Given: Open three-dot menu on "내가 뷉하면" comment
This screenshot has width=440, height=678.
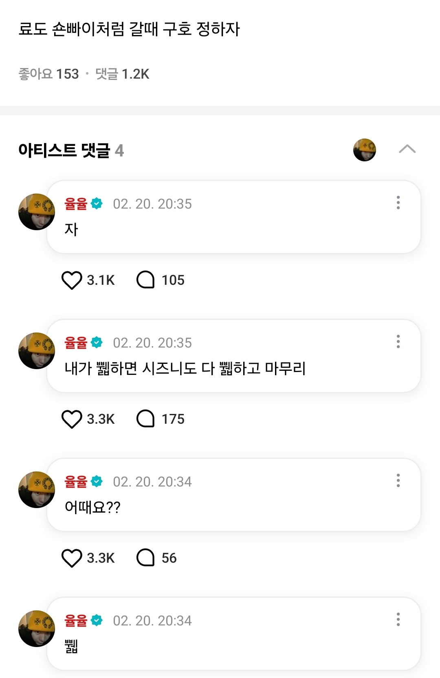Looking at the screenshot, I should tap(398, 341).
